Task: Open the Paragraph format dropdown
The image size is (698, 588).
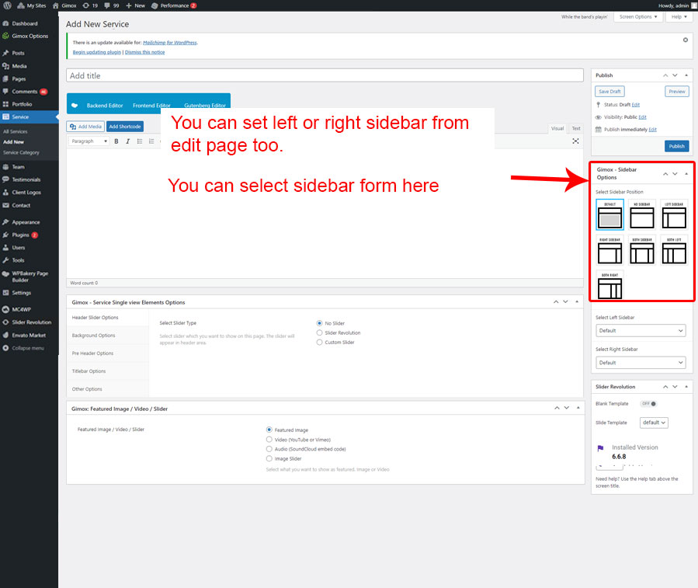Action: tap(89, 141)
